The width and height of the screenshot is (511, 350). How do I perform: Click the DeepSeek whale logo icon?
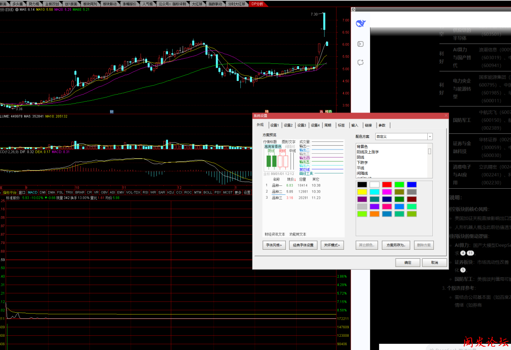pyautogui.click(x=360, y=24)
